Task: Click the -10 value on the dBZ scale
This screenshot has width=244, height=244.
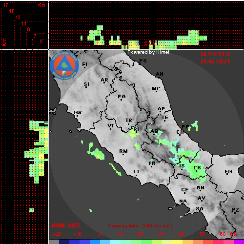Action: (x=78, y=234)
